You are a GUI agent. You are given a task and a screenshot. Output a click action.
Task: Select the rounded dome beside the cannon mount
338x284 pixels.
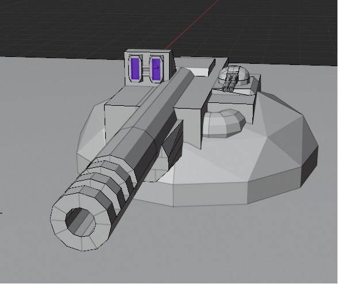pos(224,123)
